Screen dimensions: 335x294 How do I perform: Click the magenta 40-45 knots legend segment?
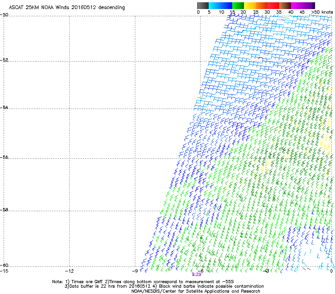pos(297,5)
